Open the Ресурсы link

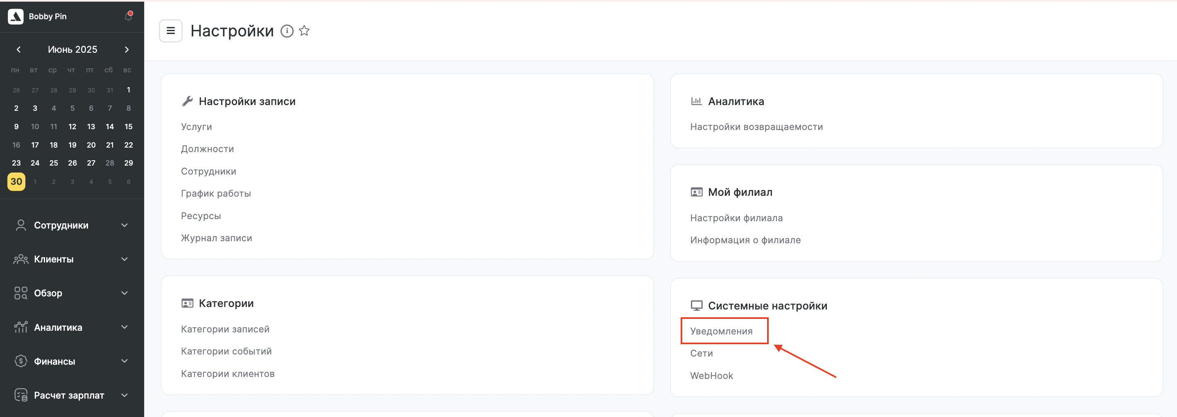tap(201, 216)
